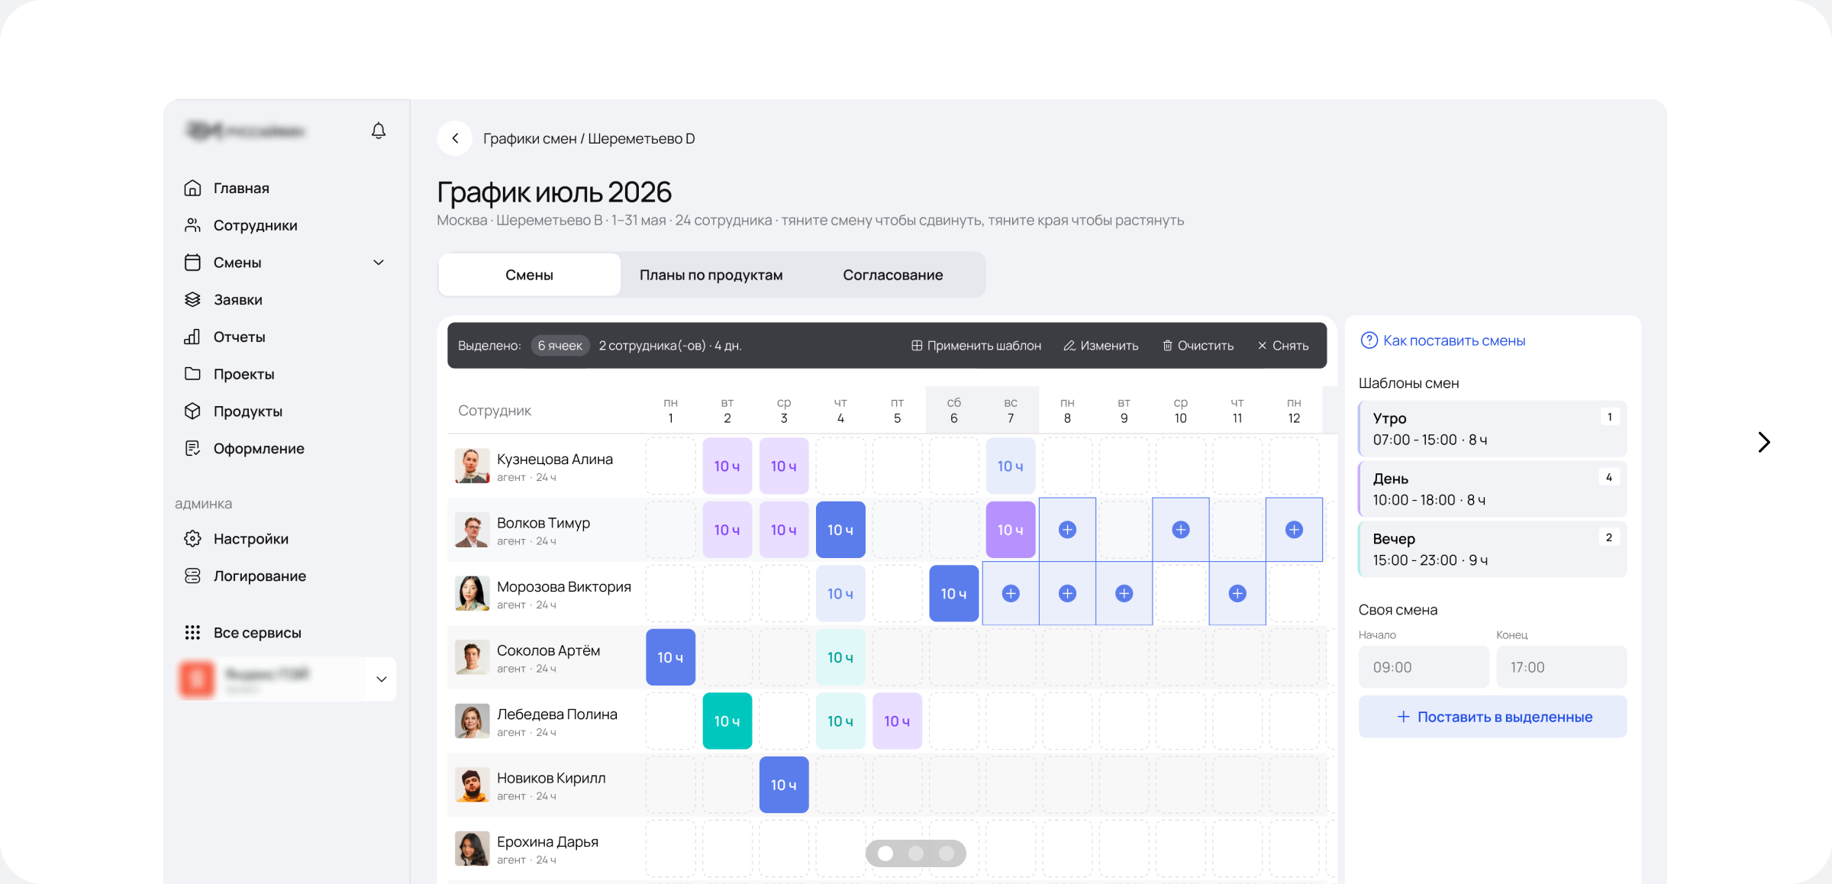Open Заявки in sidebar

point(237,299)
